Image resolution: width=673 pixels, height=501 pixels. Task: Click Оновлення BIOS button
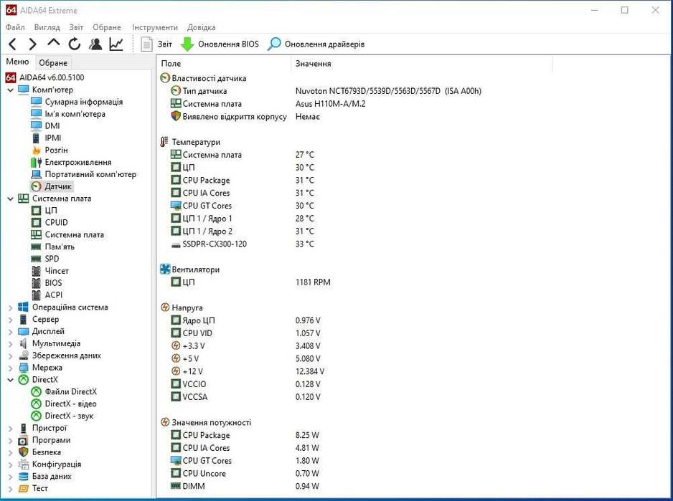pyautogui.click(x=220, y=44)
